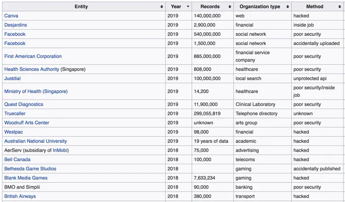
Task: Click the Organization type header text
Action: pos(260,7)
